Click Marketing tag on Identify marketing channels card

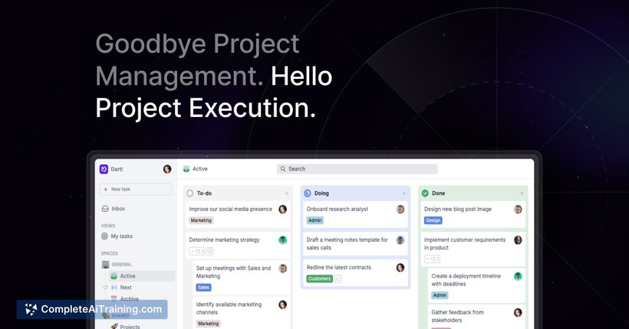pyautogui.click(x=208, y=324)
